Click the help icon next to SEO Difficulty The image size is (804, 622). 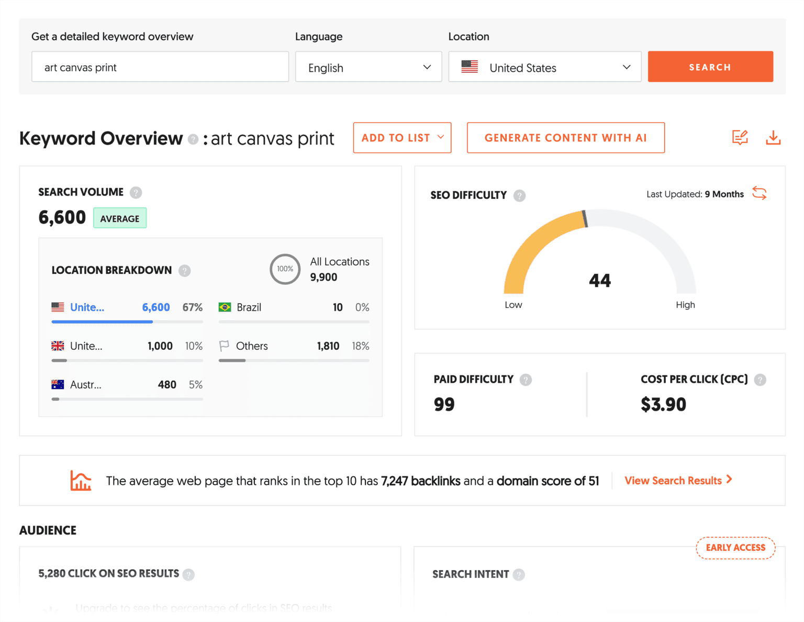point(519,195)
